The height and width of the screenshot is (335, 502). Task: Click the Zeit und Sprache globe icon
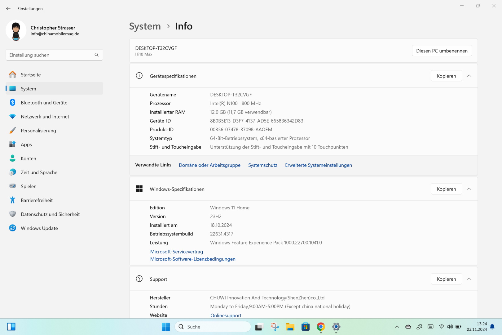(x=12, y=172)
